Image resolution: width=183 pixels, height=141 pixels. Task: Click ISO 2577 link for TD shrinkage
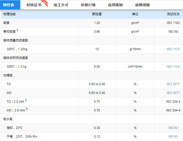pos(173,84)
